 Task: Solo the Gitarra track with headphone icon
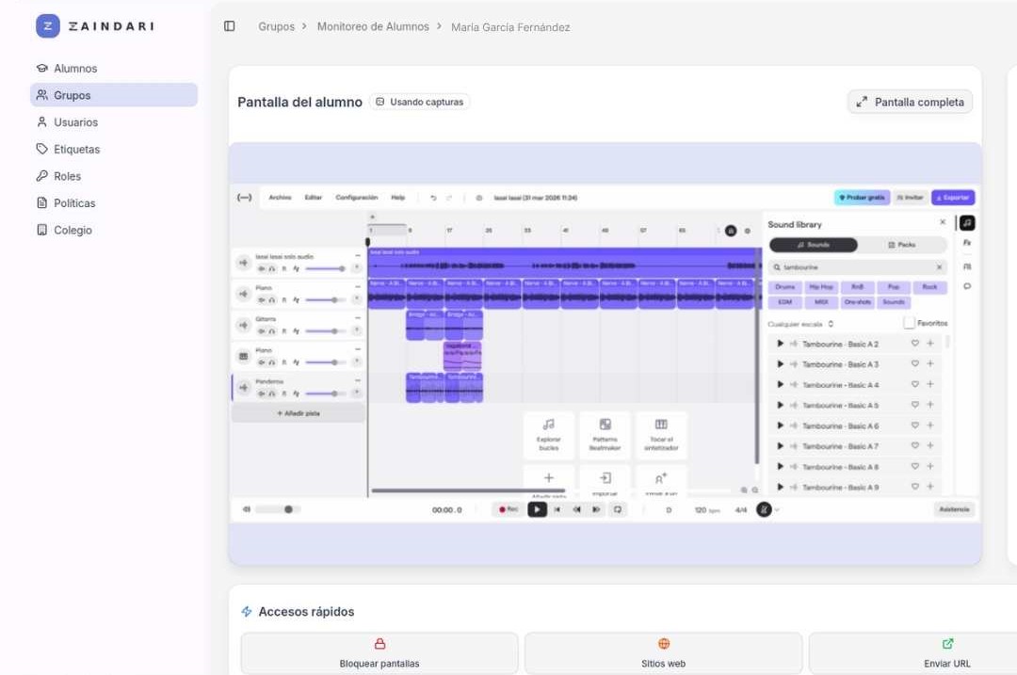[272, 331]
